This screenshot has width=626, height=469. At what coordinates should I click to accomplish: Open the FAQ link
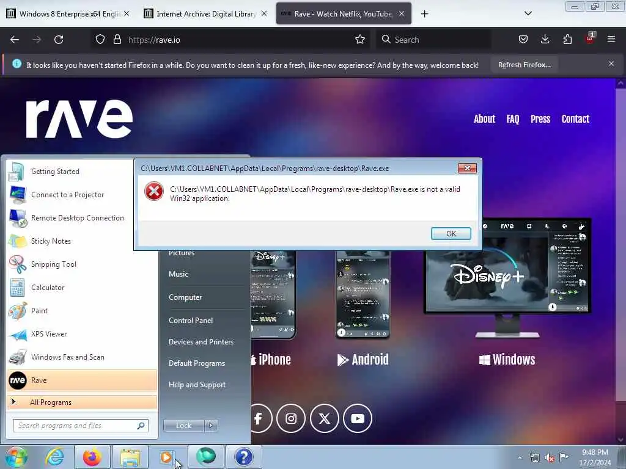513,119
